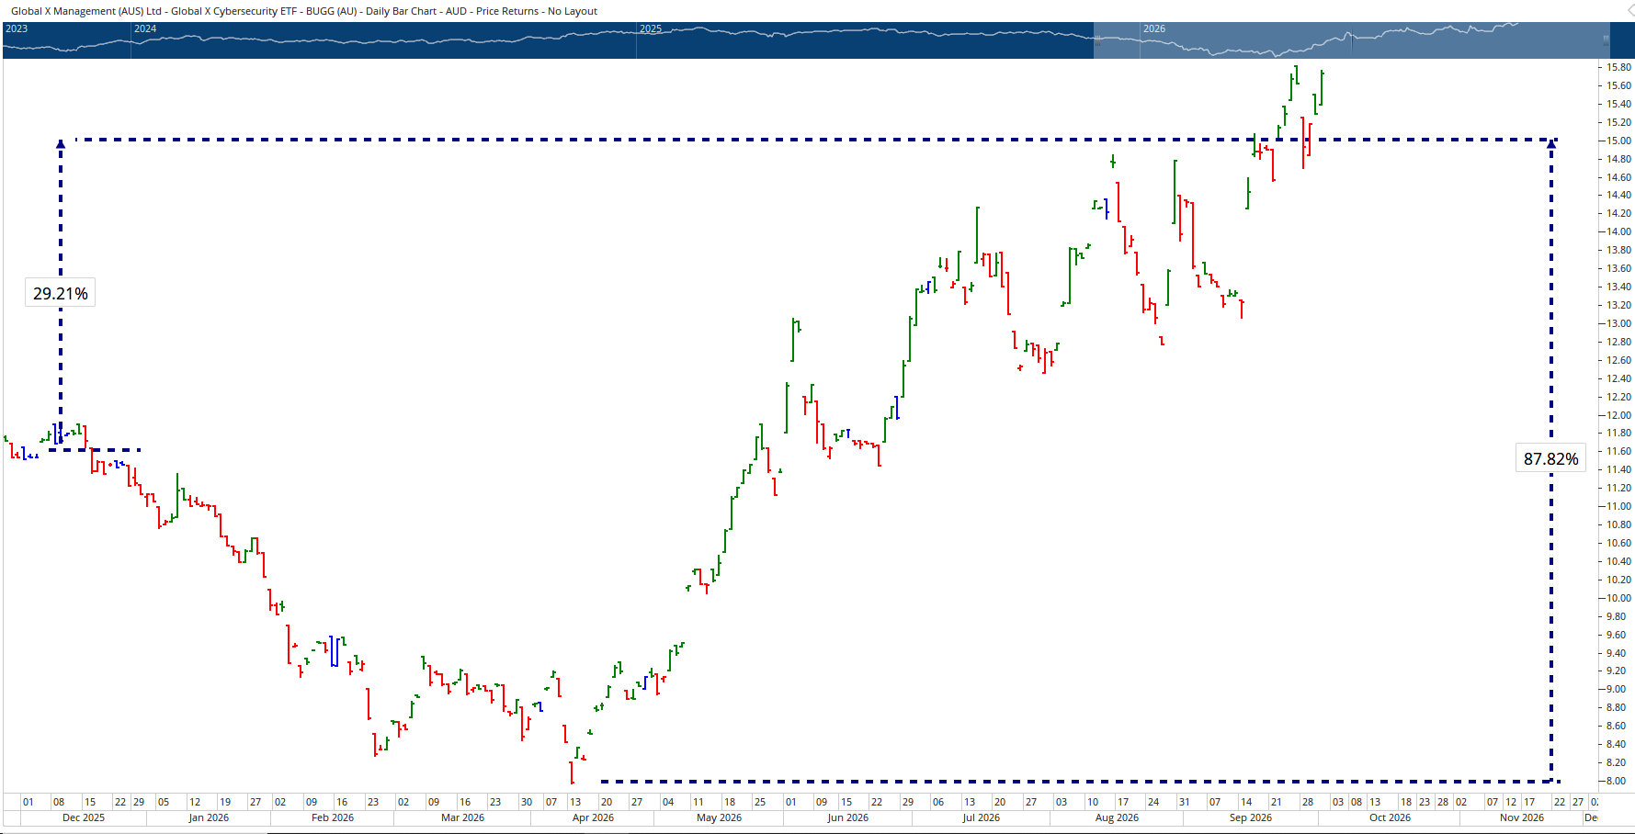Click the 87.82% measurement label
Screen dimensions: 1635x834
1550,458
